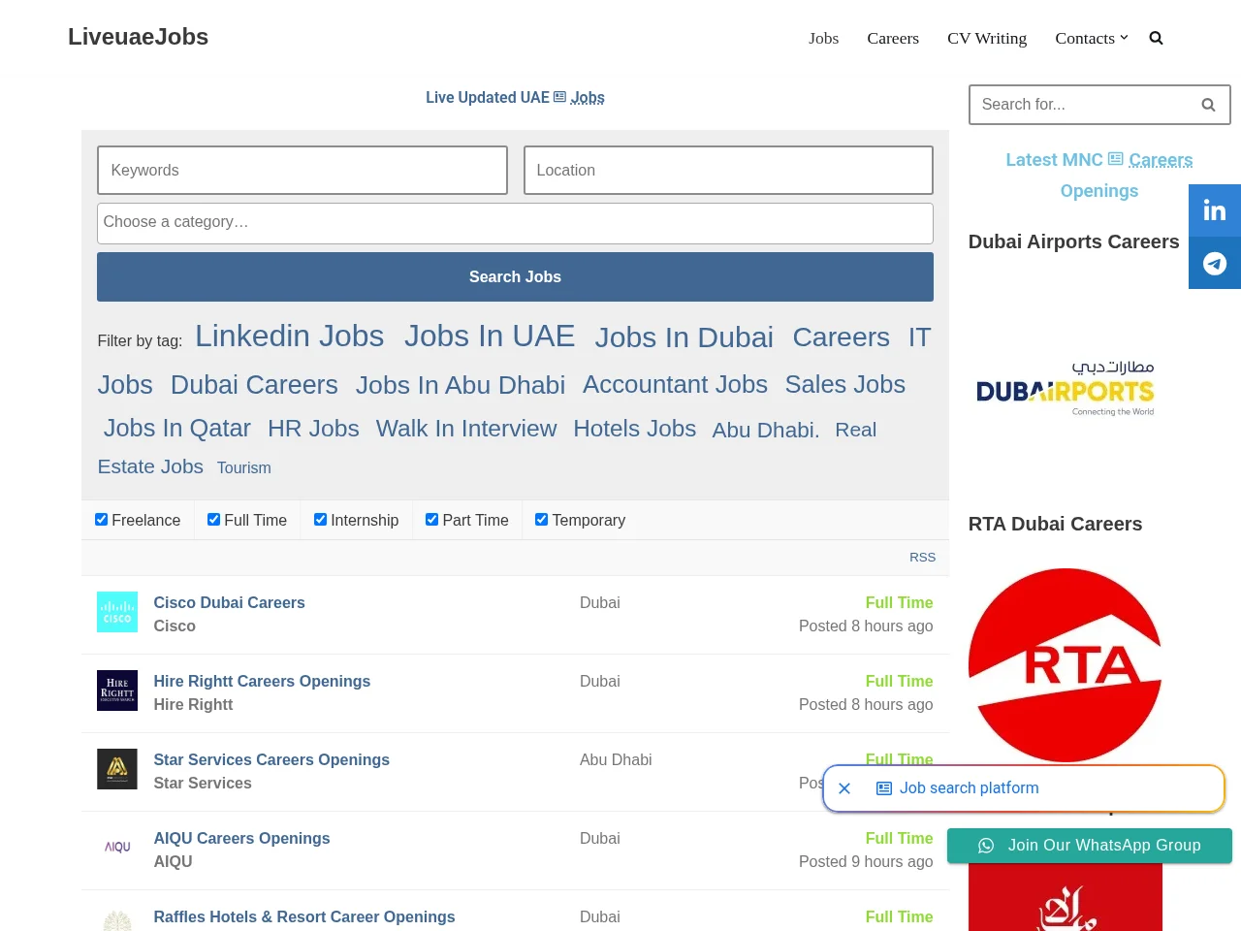1241x931 pixels.
Task: Click the sidebar search magnifier button
Action: [1208, 105]
